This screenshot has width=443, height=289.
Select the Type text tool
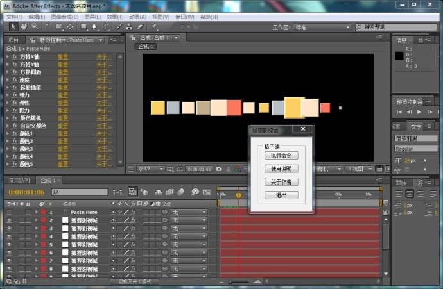click(x=106, y=28)
